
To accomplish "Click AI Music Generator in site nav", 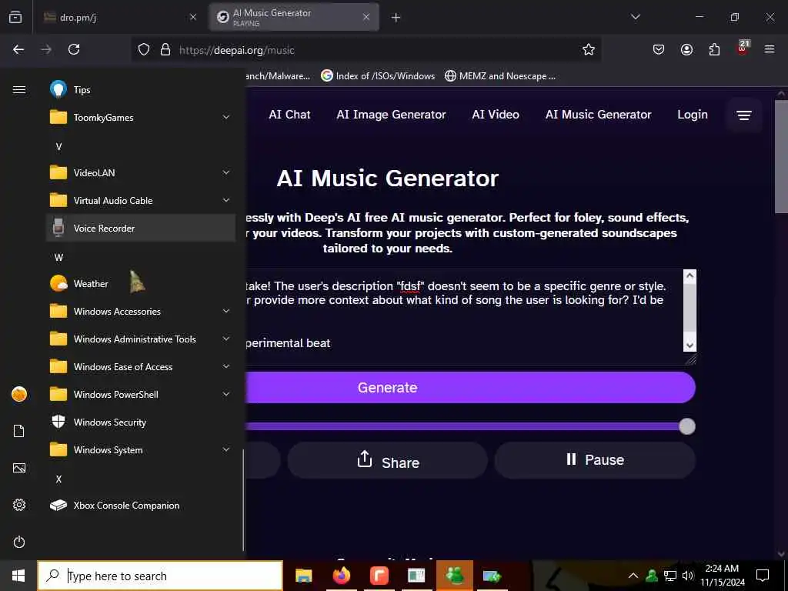I will [x=598, y=115].
